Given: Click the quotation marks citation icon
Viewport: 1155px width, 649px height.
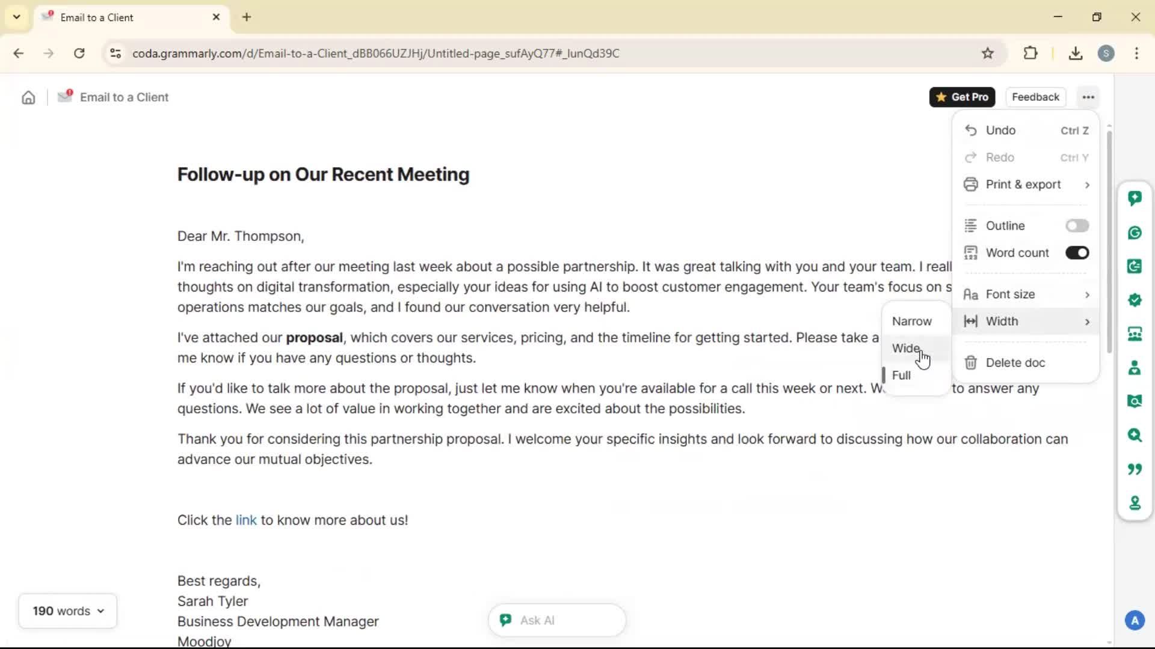Looking at the screenshot, I should (x=1135, y=469).
